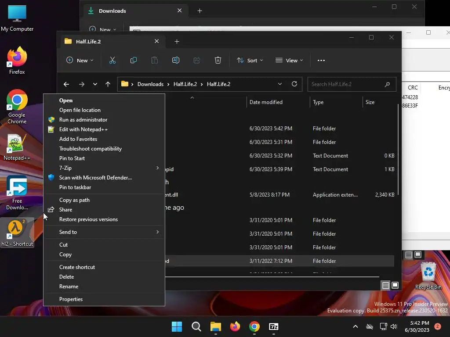
Task: Expand breadcrumb chevron after Downloads
Action: point(168,84)
